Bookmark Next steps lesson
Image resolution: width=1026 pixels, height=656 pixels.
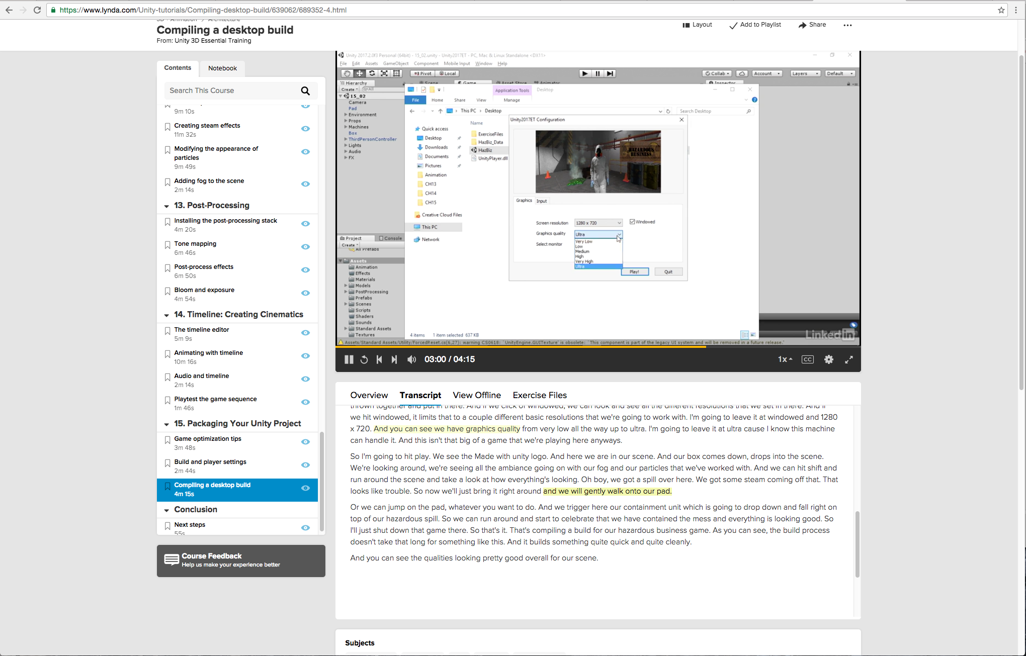point(167,526)
